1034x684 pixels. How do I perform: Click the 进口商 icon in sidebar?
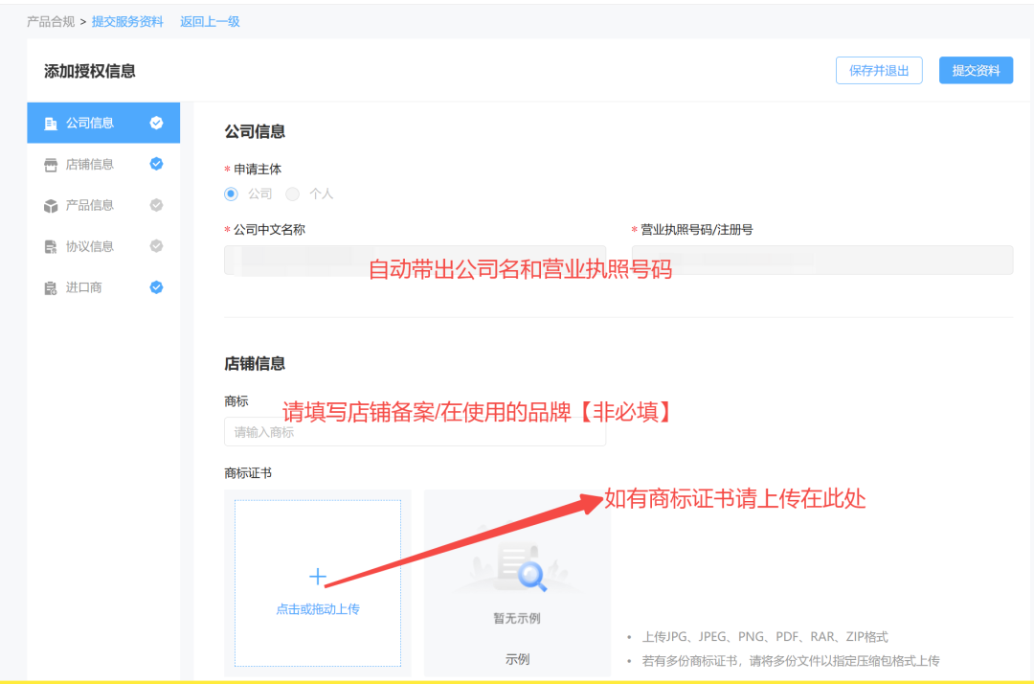(x=51, y=288)
